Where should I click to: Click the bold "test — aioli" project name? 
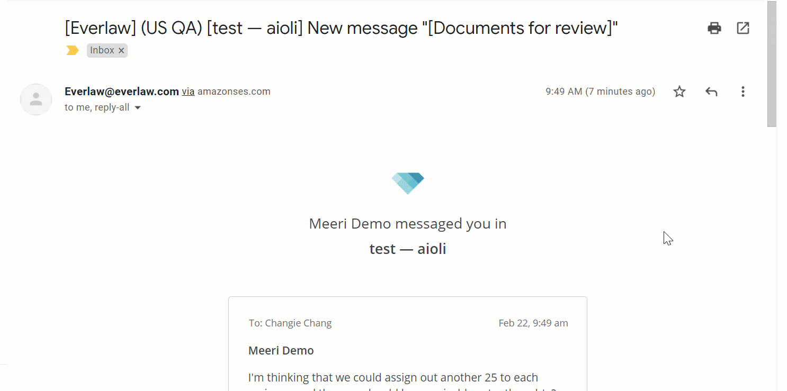[408, 249]
